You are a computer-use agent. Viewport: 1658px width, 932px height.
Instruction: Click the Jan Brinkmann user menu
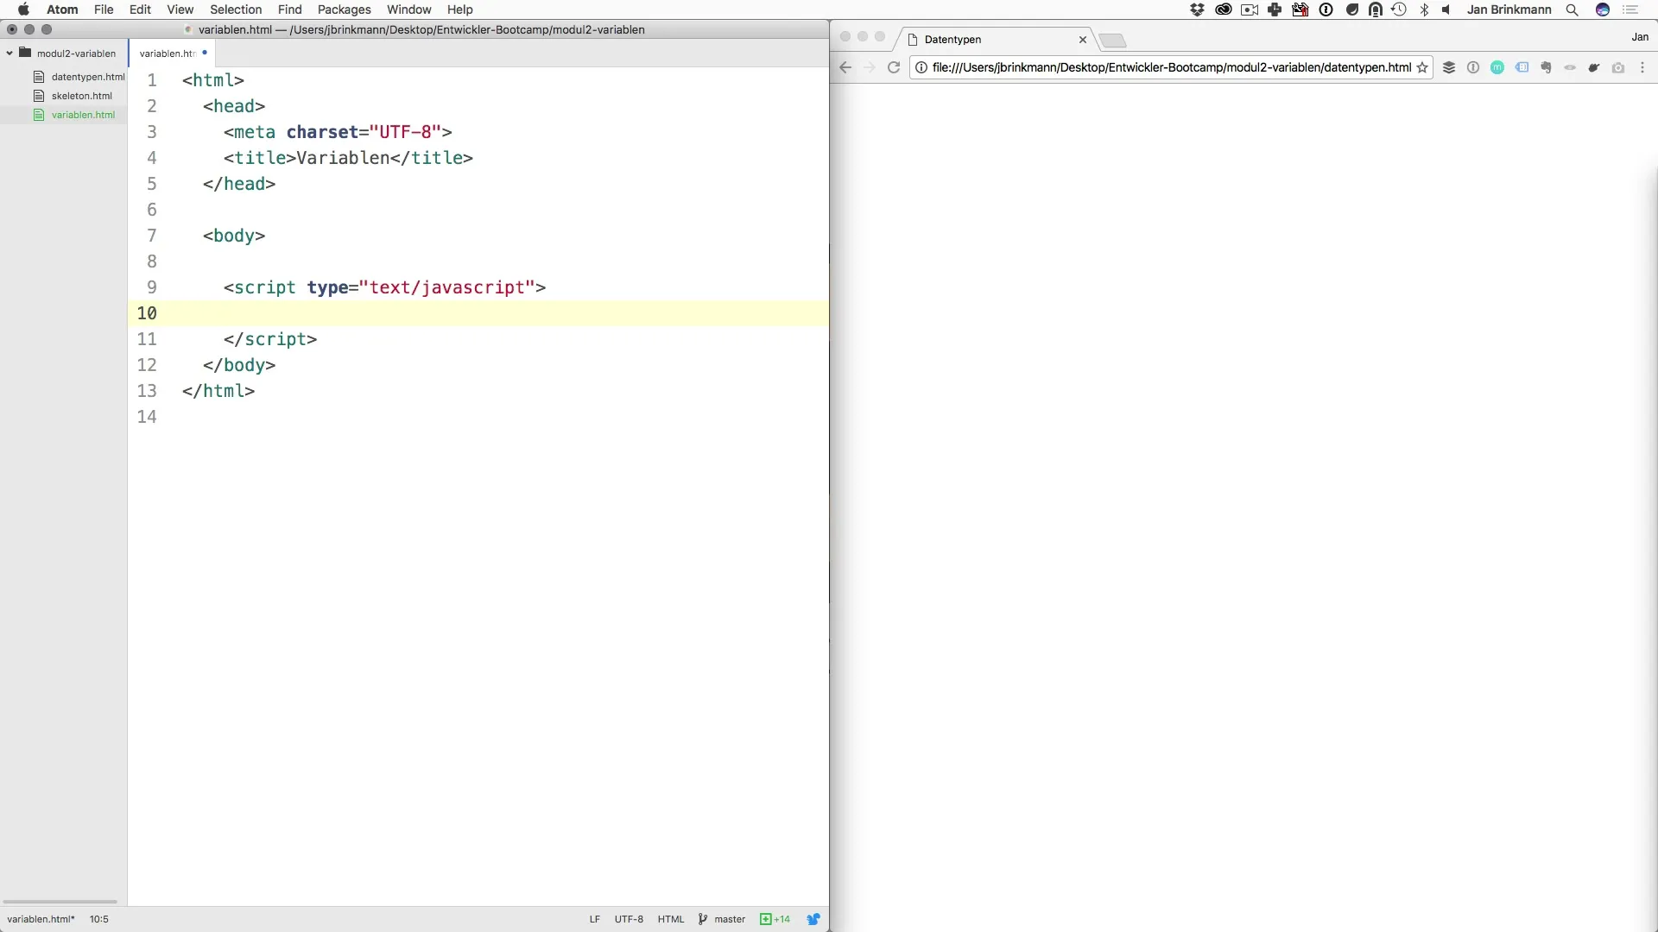click(1509, 9)
